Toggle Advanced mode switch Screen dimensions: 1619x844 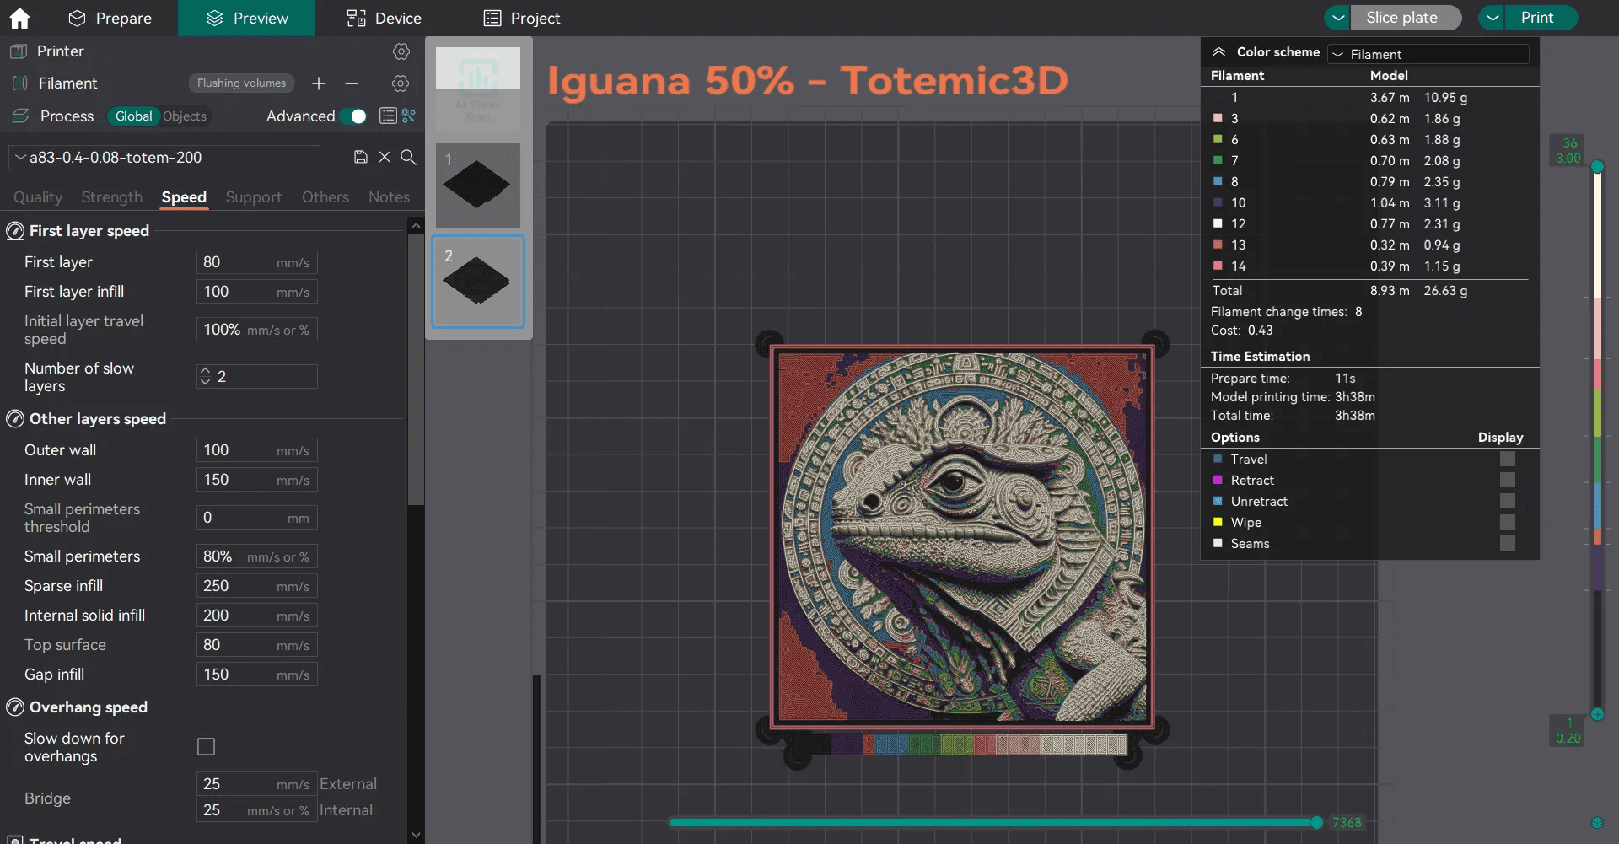[354, 116]
